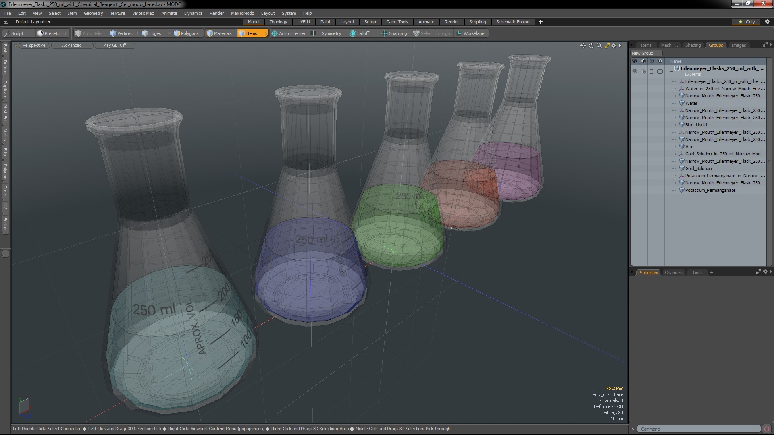Open the MaxToModo menu
The image size is (774, 435).
click(x=242, y=13)
